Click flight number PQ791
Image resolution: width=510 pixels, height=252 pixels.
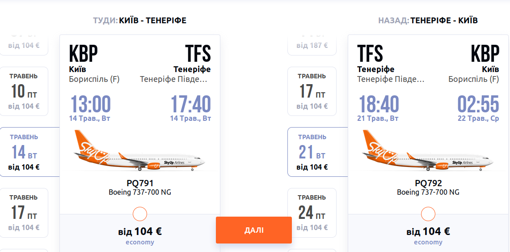point(140,183)
